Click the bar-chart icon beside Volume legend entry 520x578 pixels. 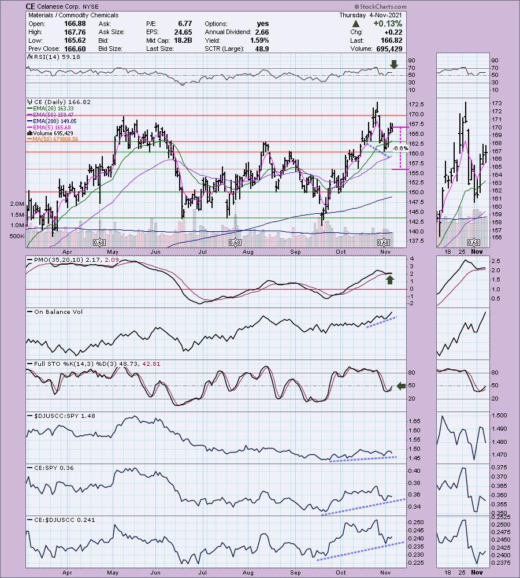tap(30, 134)
